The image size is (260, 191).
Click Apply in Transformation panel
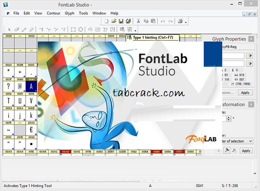[246, 151]
